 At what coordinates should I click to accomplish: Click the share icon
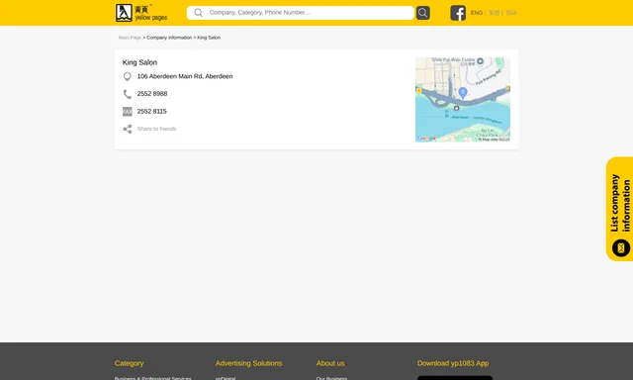tap(128, 130)
